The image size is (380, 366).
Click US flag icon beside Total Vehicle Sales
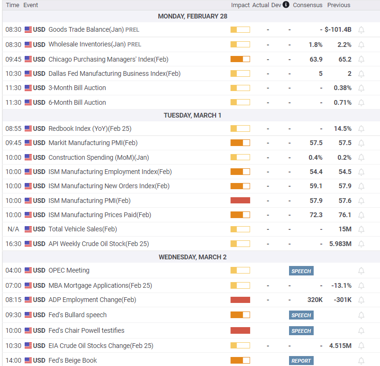tap(28, 229)
